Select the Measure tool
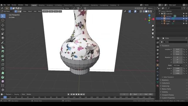The height and width of the screenshot is (106, 188). [3, 47]
